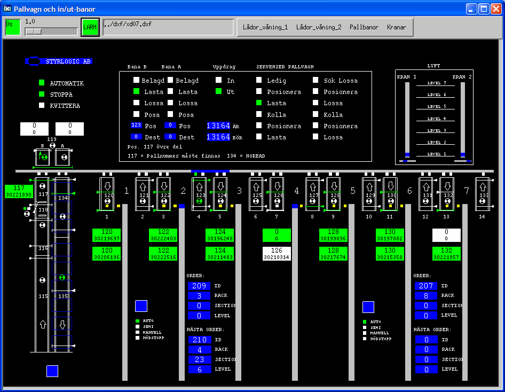Click pallet box 120 30219697
This screenshot has height=392, width=505.
pyautogui.click(x=107, y=235)
